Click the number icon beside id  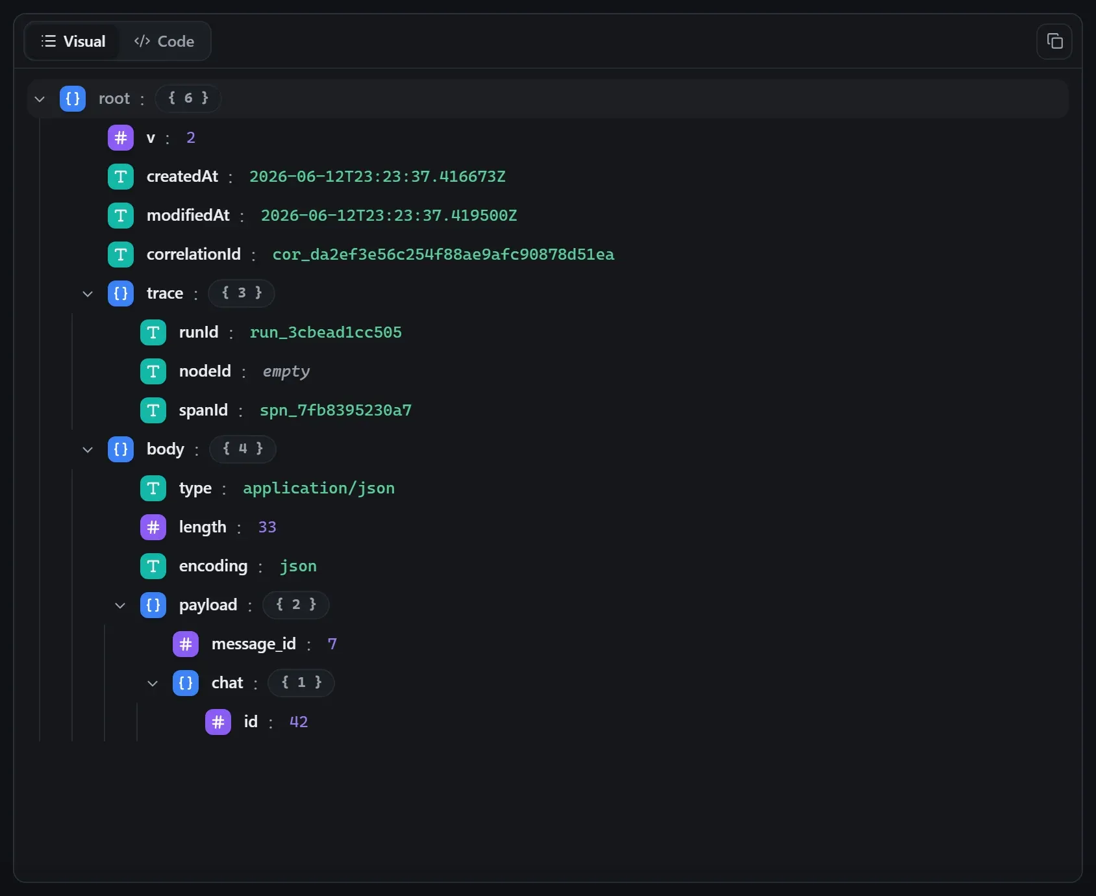tap(218, 722)
